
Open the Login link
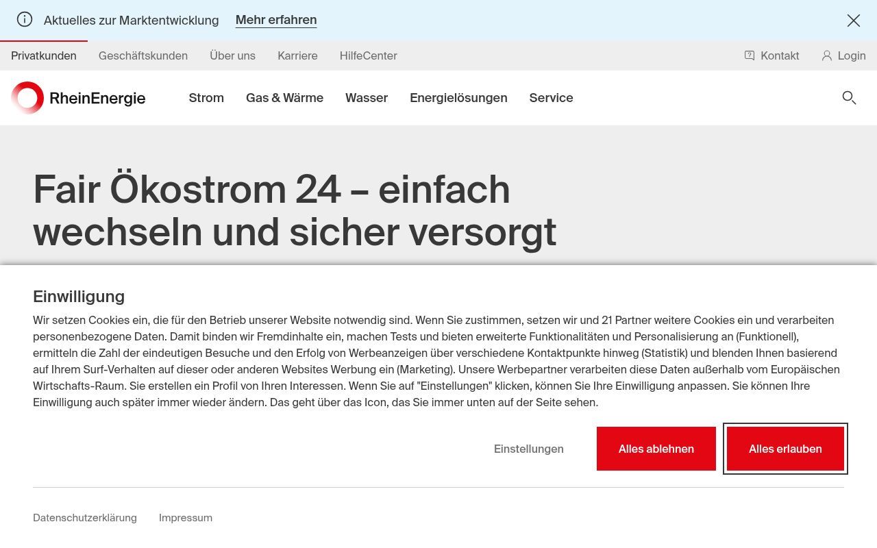(x=852, y=55)
